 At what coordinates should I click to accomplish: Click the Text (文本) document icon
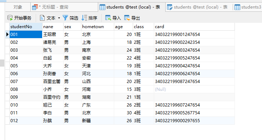42,18
